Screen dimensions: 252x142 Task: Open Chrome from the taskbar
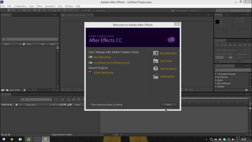pyautogui.click(x=12, y=139)
